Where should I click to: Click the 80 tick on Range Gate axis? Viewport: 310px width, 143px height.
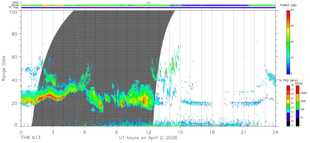14,34
